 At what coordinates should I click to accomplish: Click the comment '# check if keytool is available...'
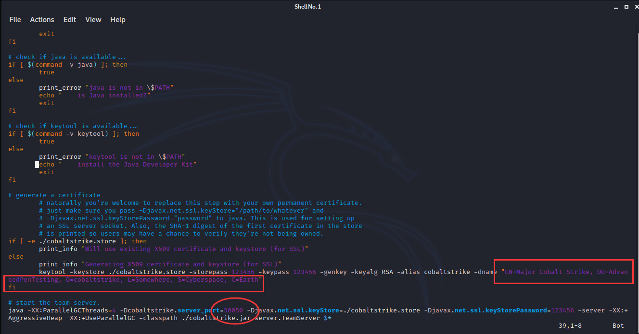click(x=72, y=126)
